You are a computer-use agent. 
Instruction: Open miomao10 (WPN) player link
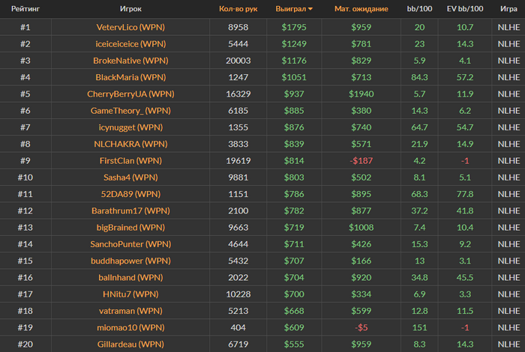coord(130,327)
